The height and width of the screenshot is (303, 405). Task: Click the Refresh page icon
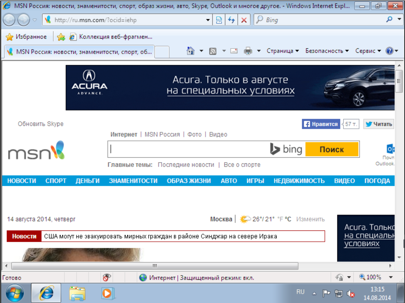tap(231, 20)
